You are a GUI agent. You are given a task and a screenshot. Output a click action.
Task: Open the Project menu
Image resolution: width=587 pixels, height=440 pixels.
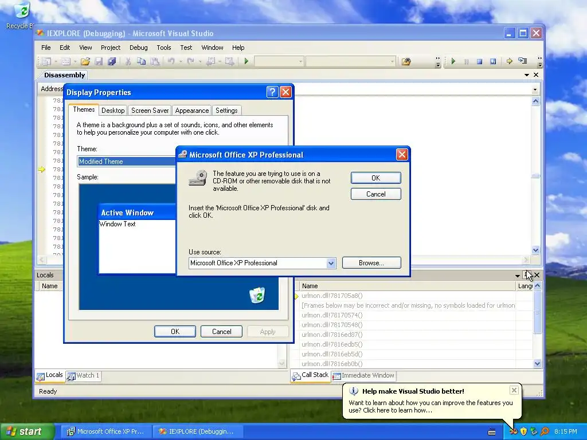pos(111,48)
